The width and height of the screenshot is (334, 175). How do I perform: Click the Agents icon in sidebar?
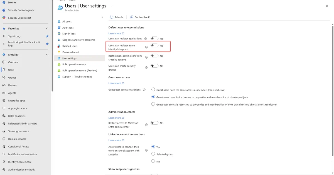4,93
